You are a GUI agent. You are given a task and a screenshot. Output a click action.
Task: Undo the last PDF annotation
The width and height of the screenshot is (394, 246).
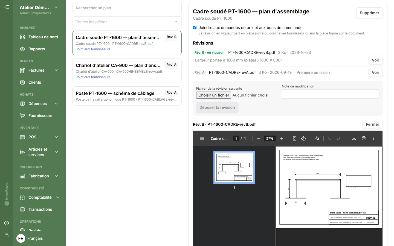pos(330,139)
